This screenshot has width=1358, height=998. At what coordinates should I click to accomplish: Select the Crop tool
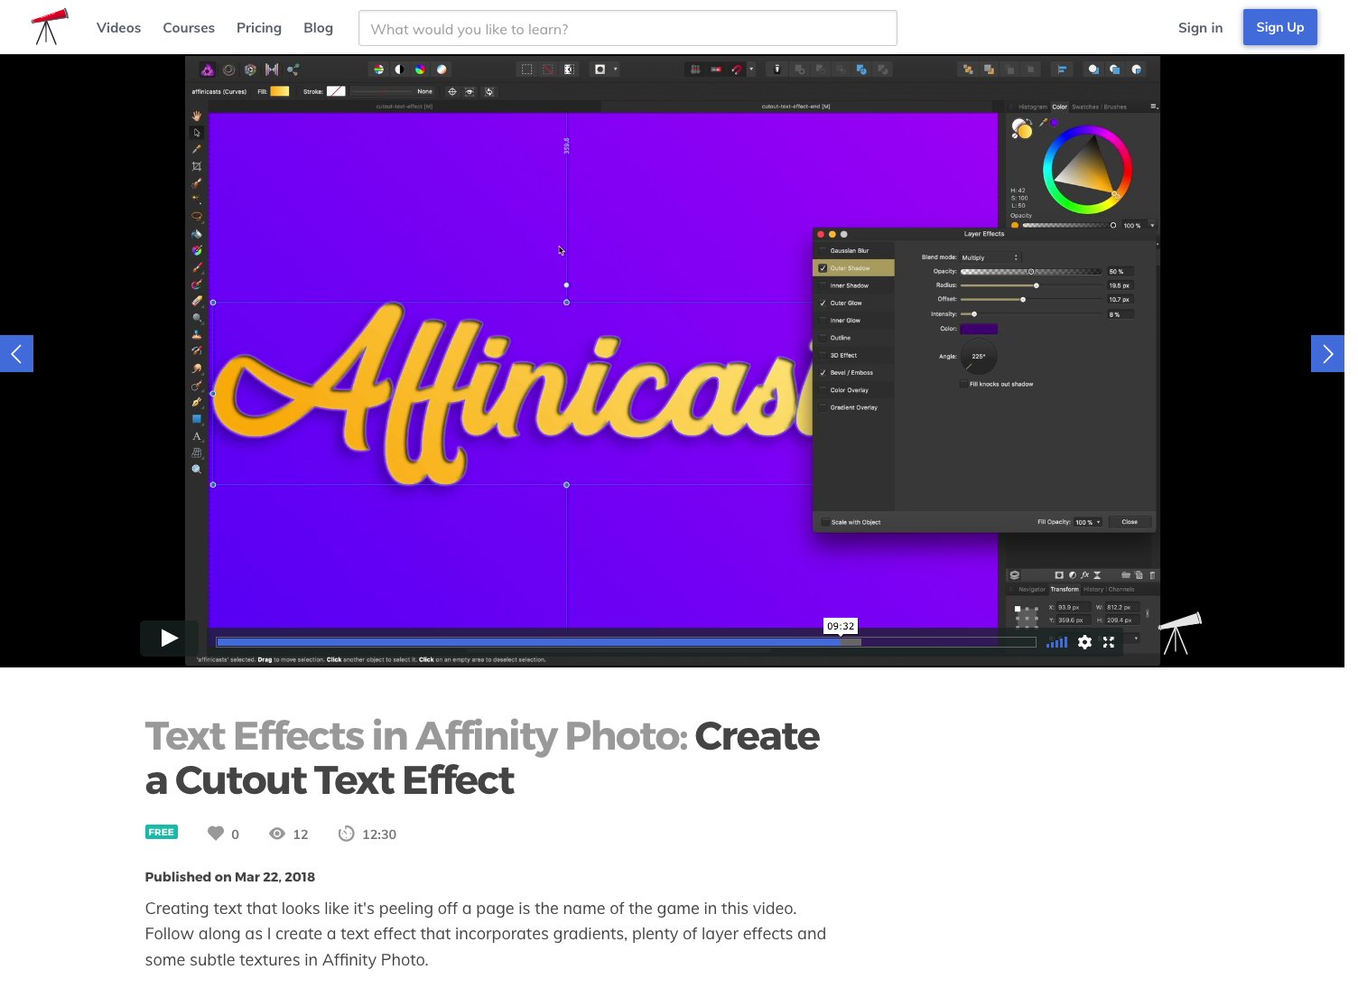tap(197, 165)
